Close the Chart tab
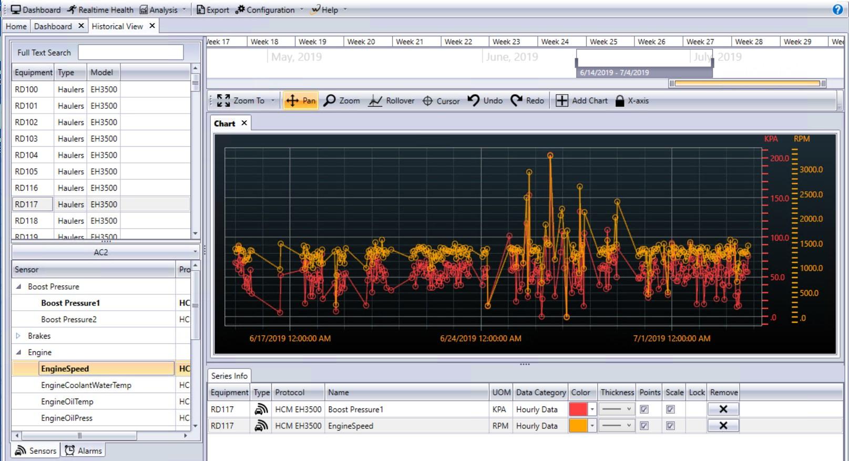 pos(244,123)
